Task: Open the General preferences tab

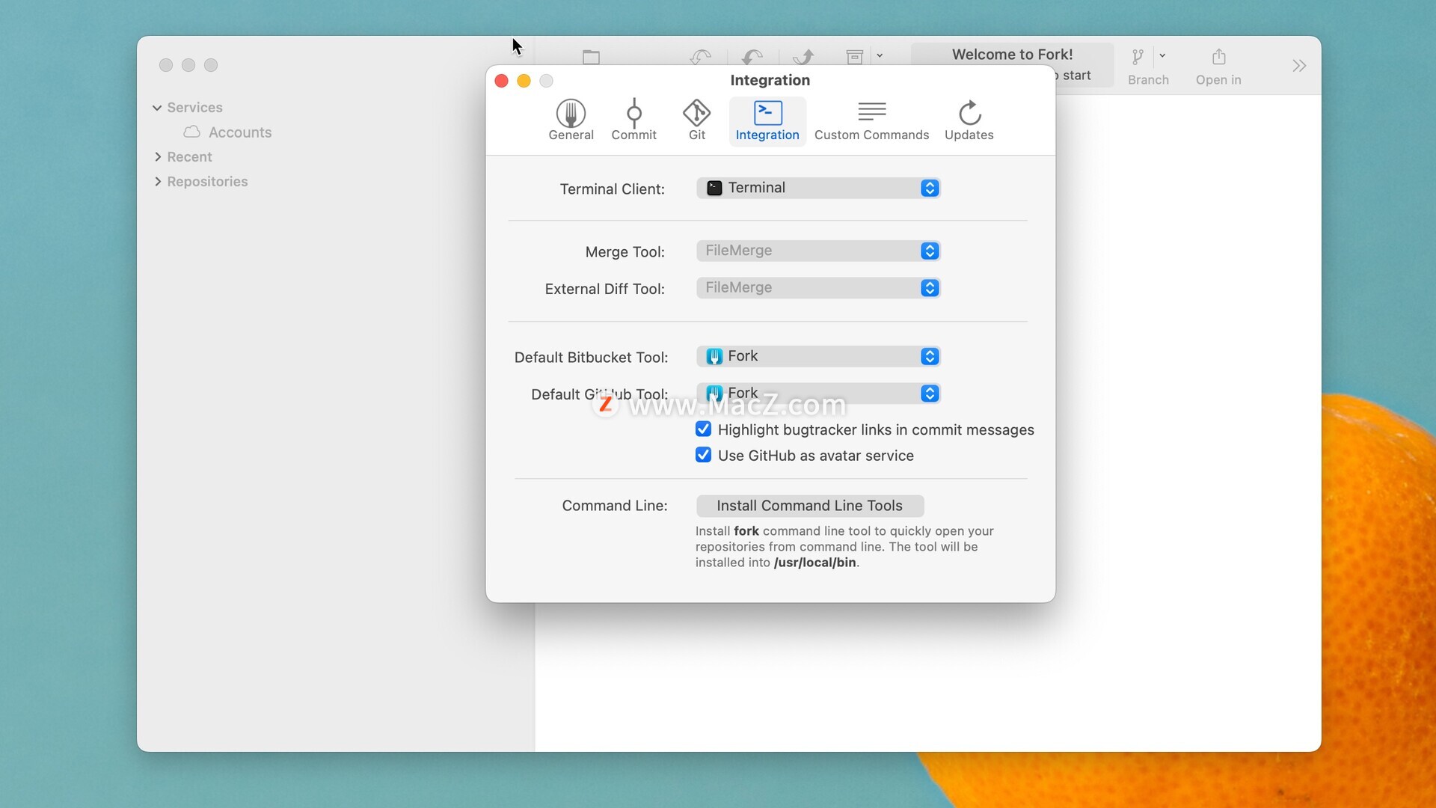Action: pos(571,120)
